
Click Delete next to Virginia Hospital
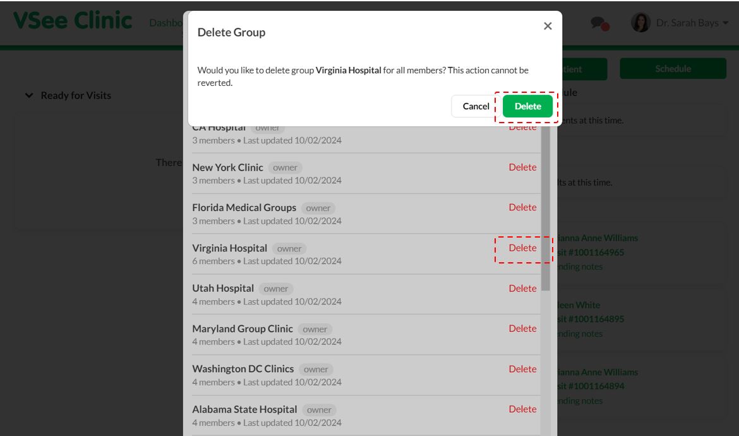tap(522, 248)
